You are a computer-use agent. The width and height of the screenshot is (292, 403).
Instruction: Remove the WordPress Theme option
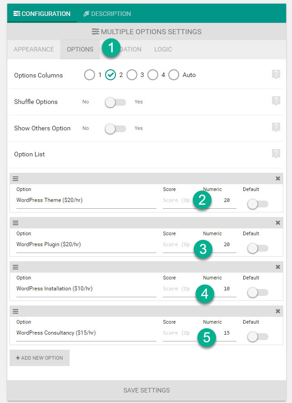[277, 179]
